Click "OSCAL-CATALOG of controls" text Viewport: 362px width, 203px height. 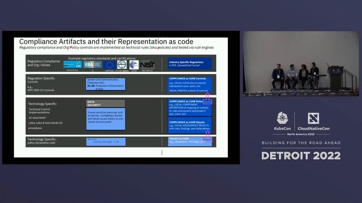coord(190,83)
